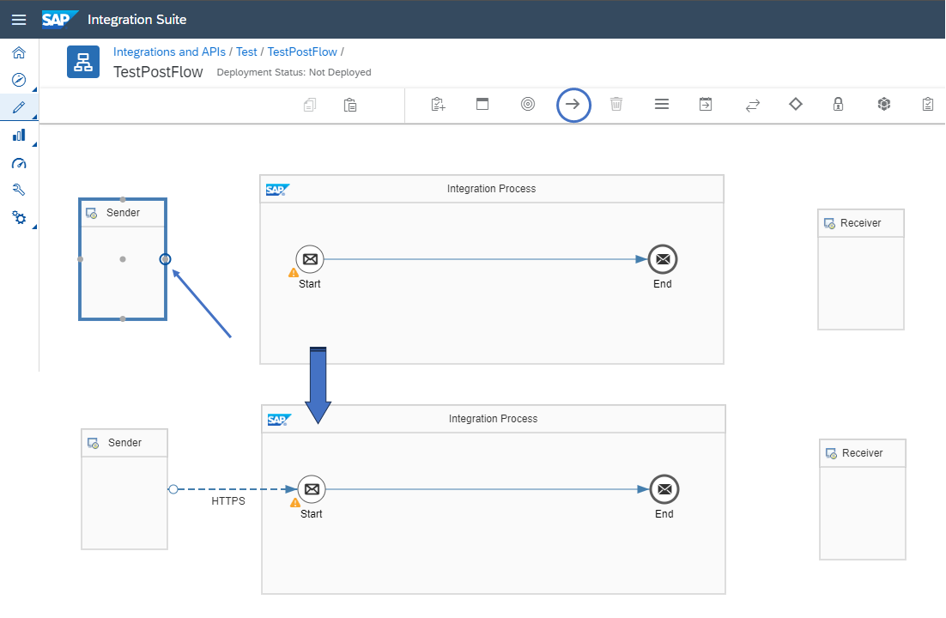Open the Message Routing diamond icon
The height and width of the screenshot is (618, 946).
[x=796, y=105]
